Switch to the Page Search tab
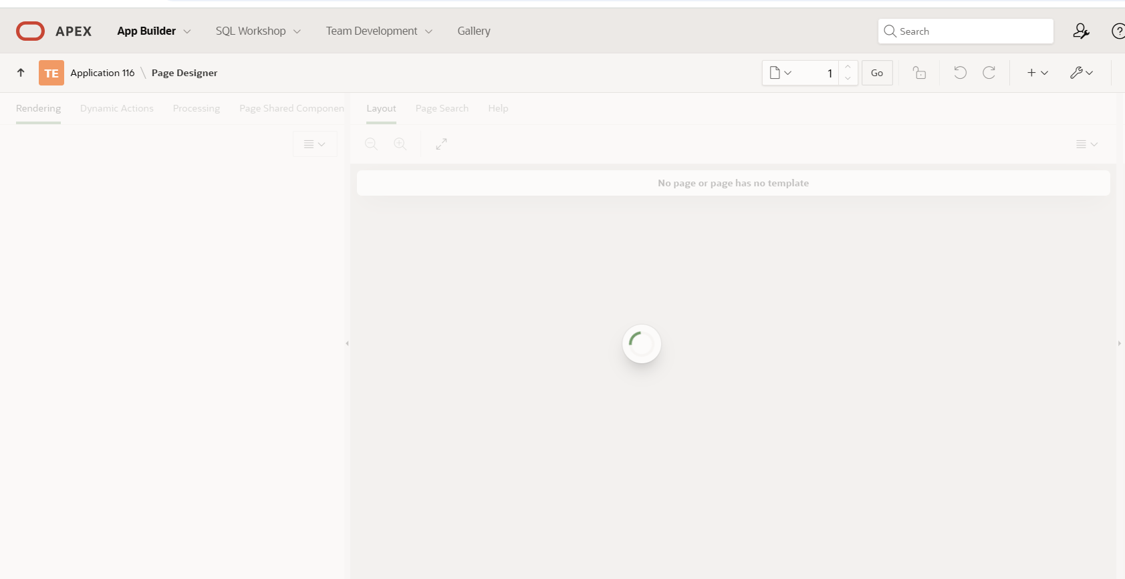 (442, 108)
